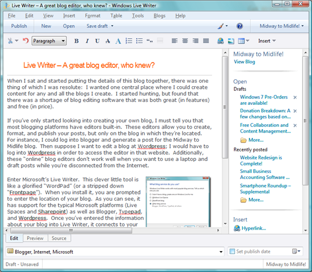Click the Publish button

[x=19, y=26]
